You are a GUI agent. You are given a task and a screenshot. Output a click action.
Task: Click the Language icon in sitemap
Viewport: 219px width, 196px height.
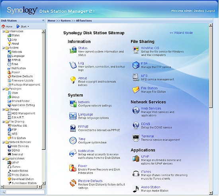click(73, 116)
